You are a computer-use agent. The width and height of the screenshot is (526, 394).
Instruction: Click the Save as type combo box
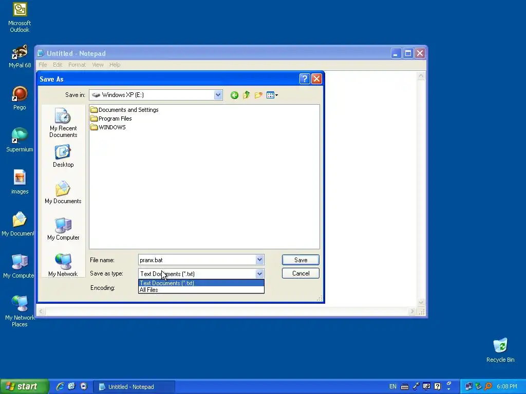pyautogui.click(x=201, y=274)
